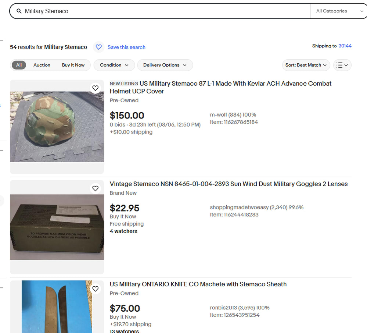Click the NEW LISTING badge
The image size is (367, 333).
[x=124, y=84]
